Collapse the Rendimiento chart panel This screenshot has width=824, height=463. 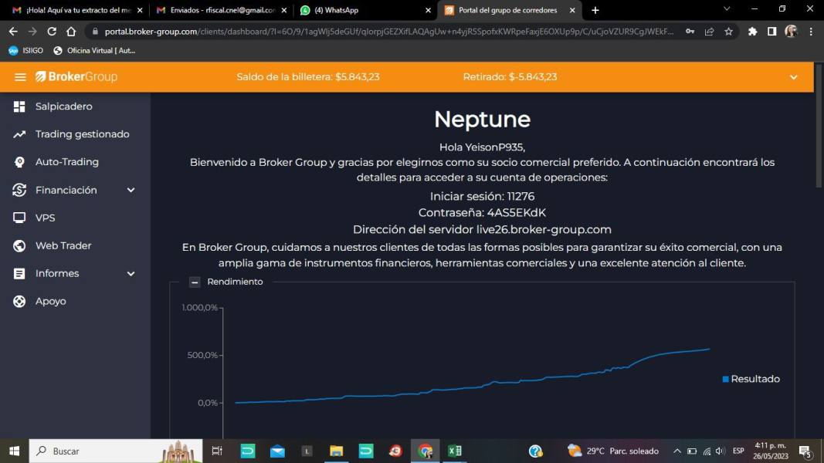[x=195, y=282]
